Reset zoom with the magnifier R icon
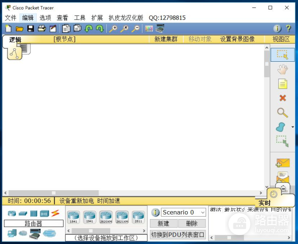298x244 pixels. coord(124,29)
